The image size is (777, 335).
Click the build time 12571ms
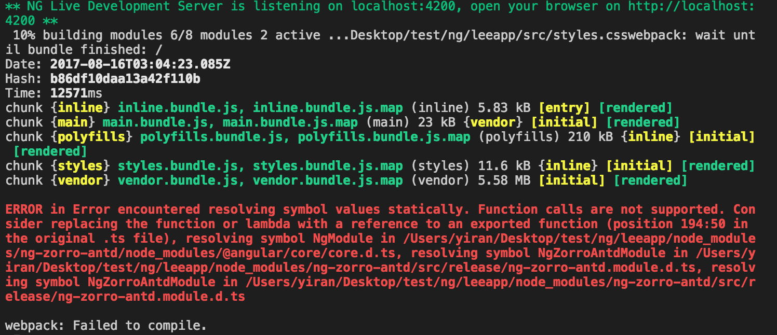pos(76,94)
